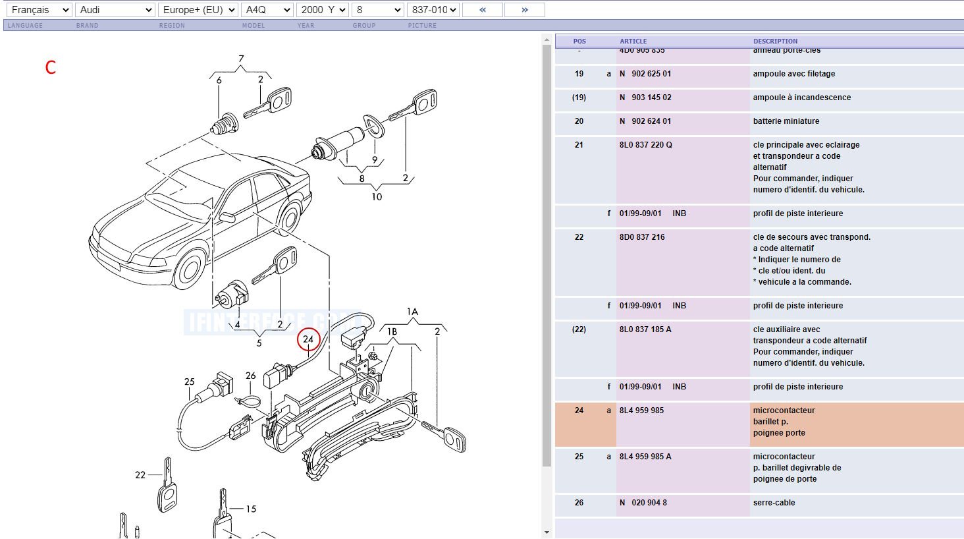
Task: Click part number 25 label in diagram
Action: click(190, 382)
